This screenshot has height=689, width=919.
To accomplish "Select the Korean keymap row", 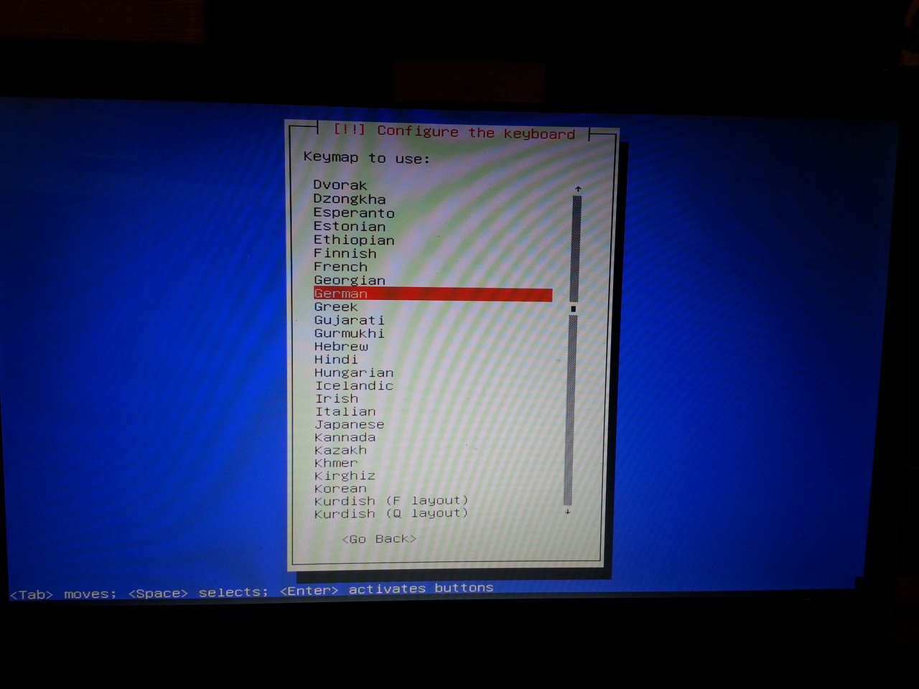I will point(340,489).
